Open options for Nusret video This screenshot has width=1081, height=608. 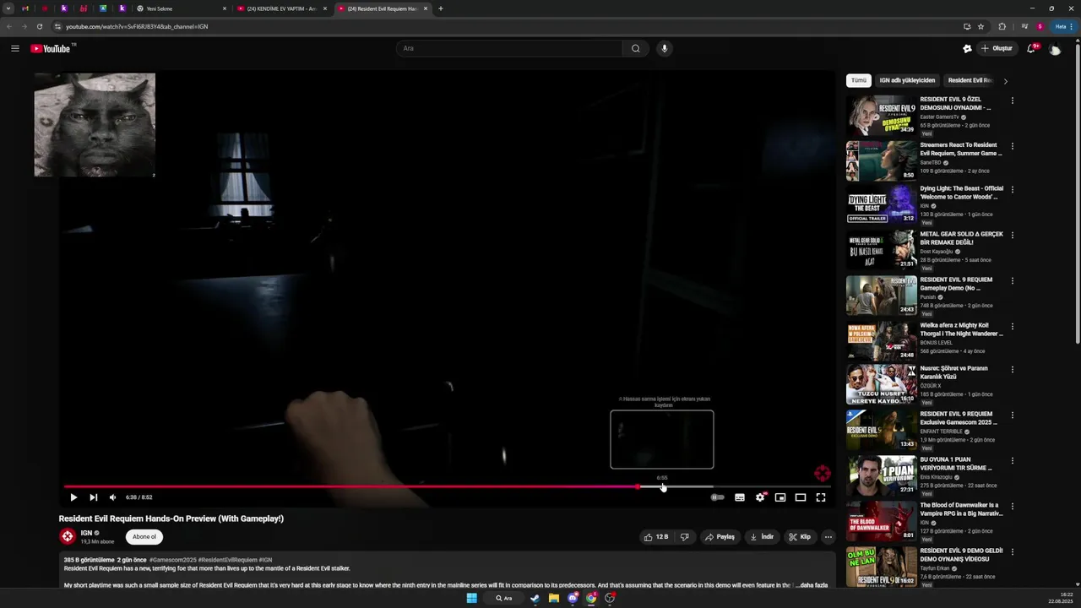1012,370
